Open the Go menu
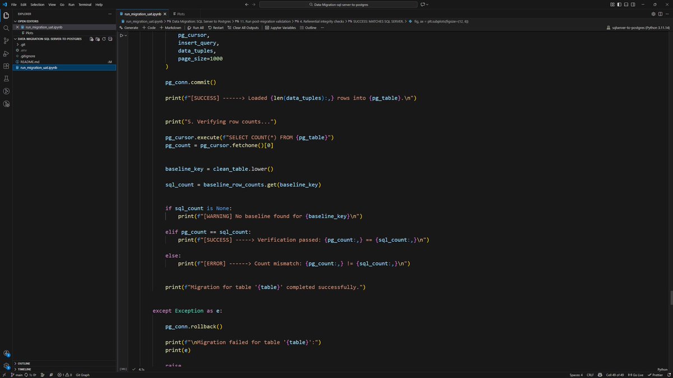Image resolution: width=673 pixels, height=378 pixels. click(x=62, y=4)
